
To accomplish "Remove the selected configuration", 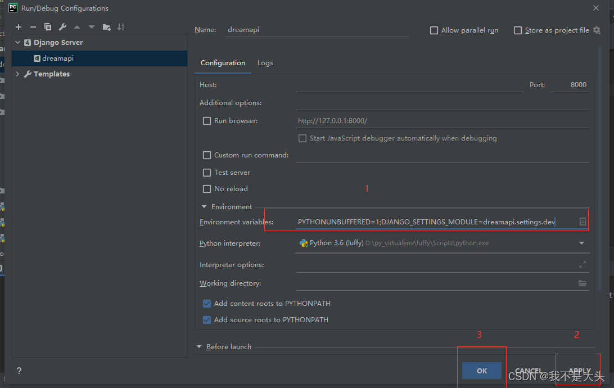I will tap(33, 26).
